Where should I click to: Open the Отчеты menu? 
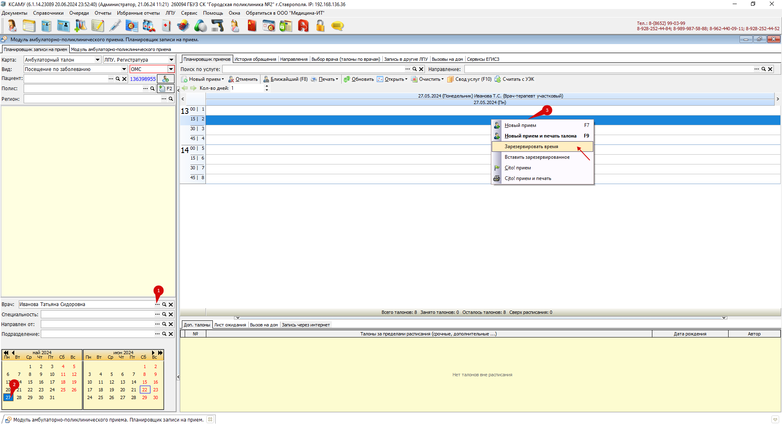(x=103, y=13)
